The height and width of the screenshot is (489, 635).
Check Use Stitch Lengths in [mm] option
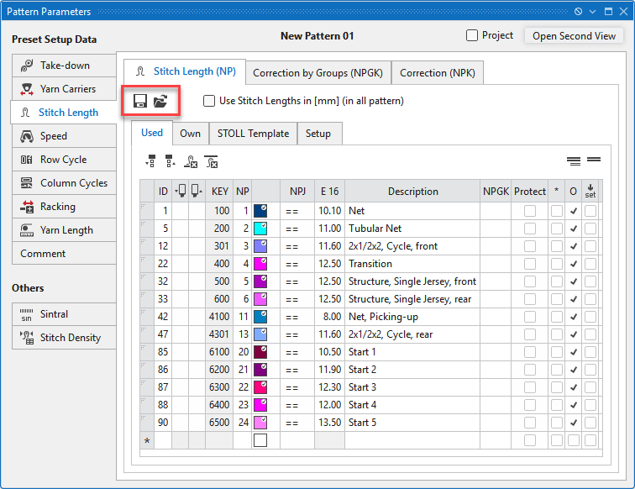point(209,101)
